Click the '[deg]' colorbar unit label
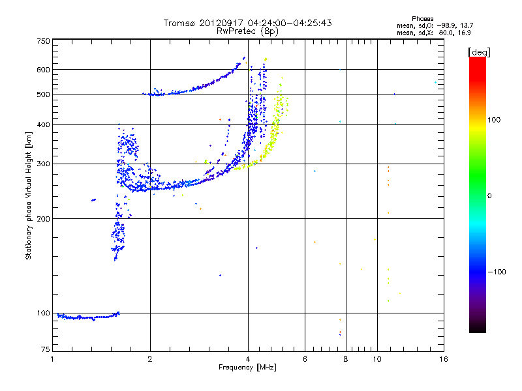This screenshot has height=391, width=522. pyautogui.click(x=479, y=52)
